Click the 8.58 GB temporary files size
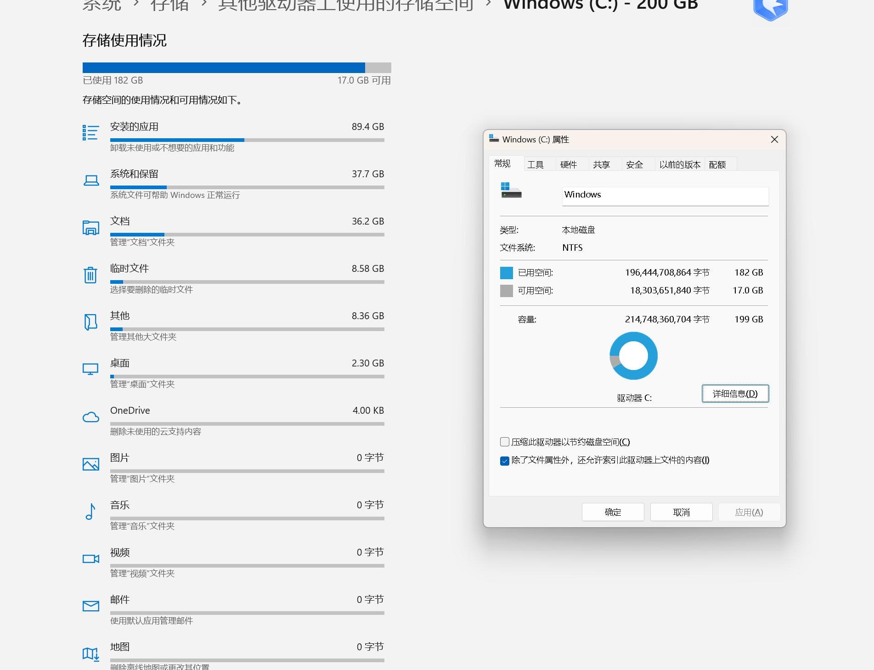This screenshot has width=874, height=670. tap(368, 269)
